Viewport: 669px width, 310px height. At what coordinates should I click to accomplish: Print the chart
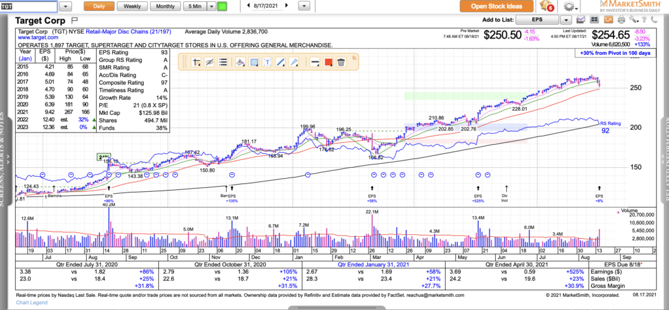pyautogui.click(x=621, y=20)
